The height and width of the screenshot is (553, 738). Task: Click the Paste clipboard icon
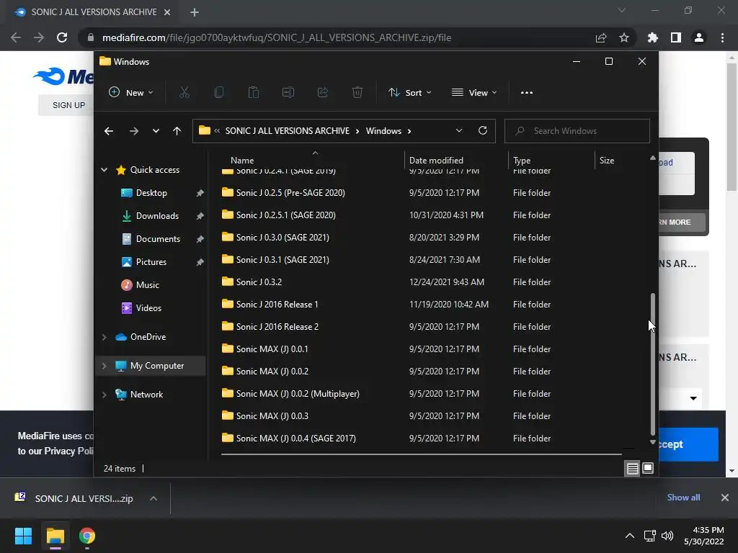click(254, 93)
